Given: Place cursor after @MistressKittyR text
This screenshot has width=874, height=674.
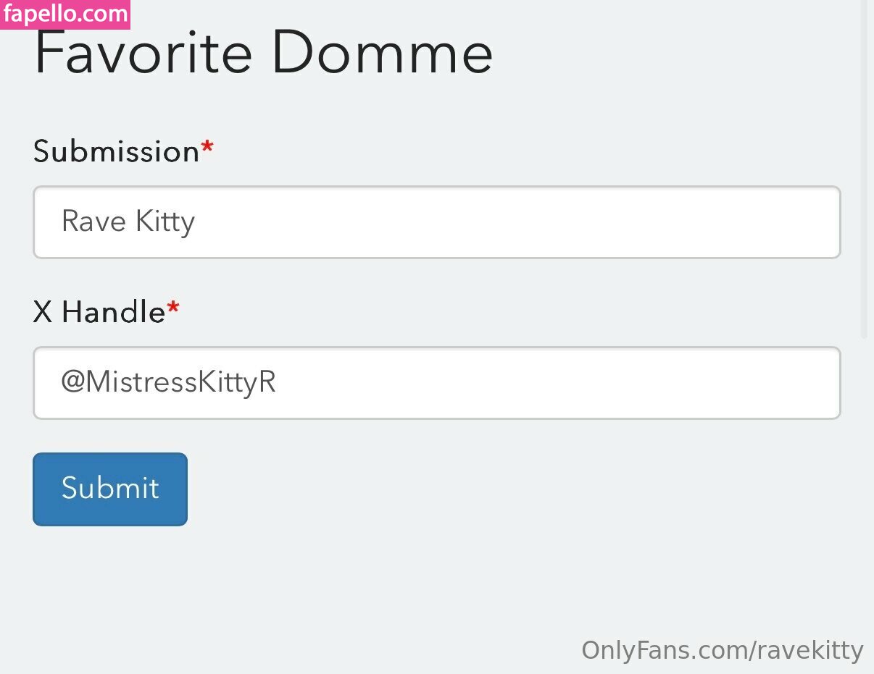Looking at the screenshot, I should pos(278,383).
